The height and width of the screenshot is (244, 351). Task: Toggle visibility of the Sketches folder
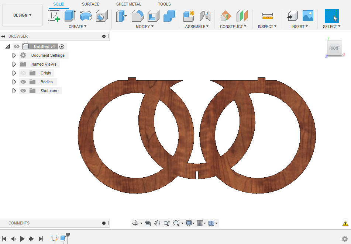(23, 91)
